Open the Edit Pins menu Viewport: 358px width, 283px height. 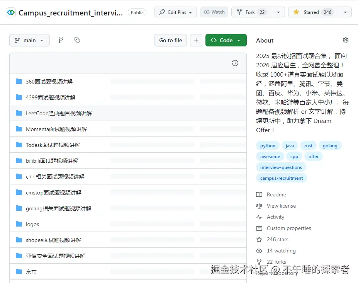pyautogui.click(x=175, y=12)
